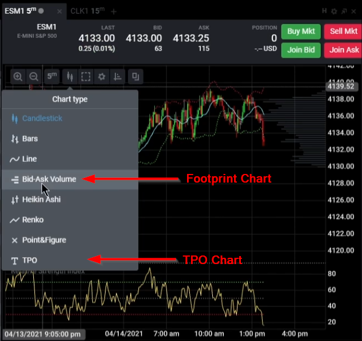Switch to the CLK1 15m tab
This screenshot has width=362, height=341.
(88, 11)
